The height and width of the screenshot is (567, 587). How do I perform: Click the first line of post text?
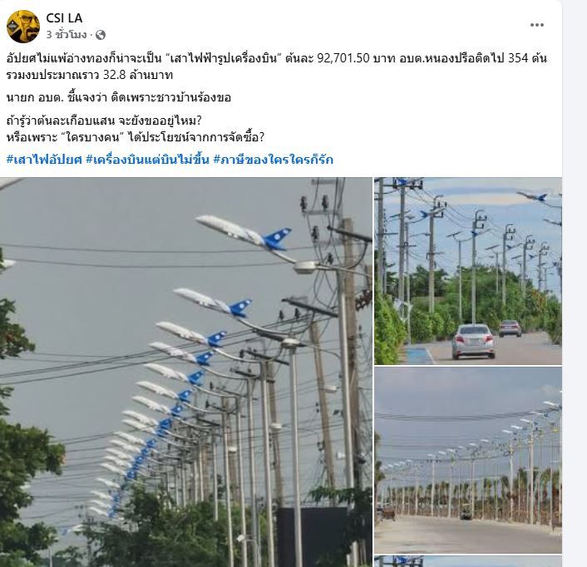point(277,58)
